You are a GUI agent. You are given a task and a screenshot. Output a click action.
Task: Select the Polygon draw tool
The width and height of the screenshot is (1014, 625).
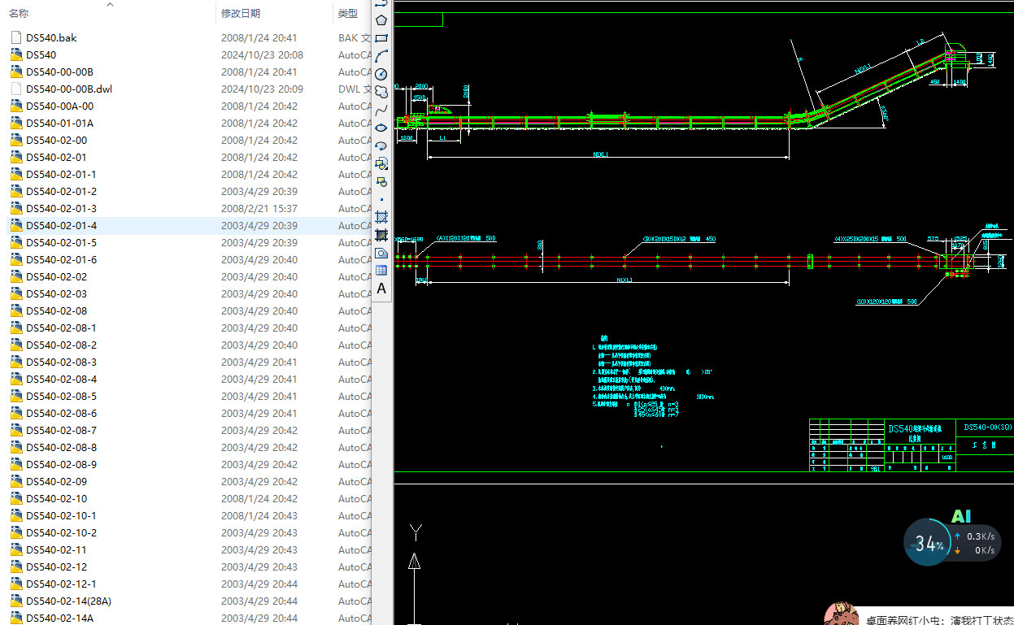[x=381, y=20]
